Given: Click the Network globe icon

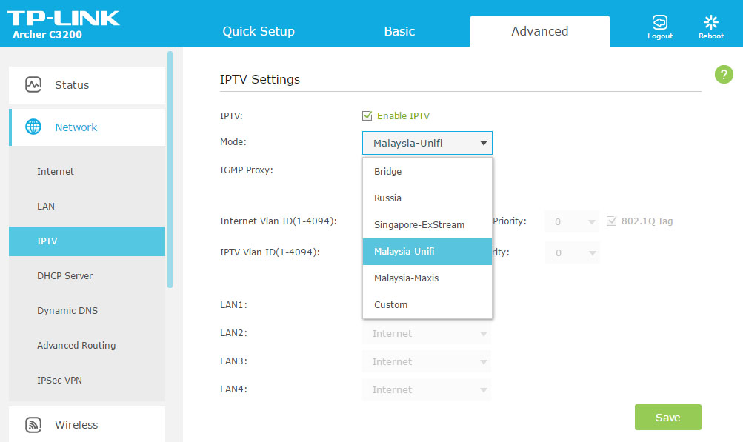Looking at the screenshot, I should coord(33,127).
